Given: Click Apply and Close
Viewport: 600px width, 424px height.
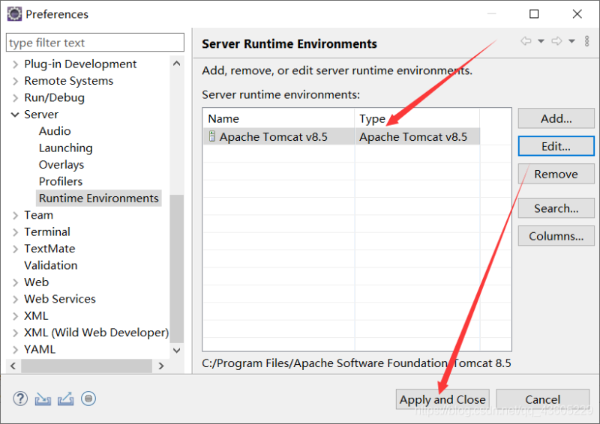Looking at the screenshot, I should [442, 399].
